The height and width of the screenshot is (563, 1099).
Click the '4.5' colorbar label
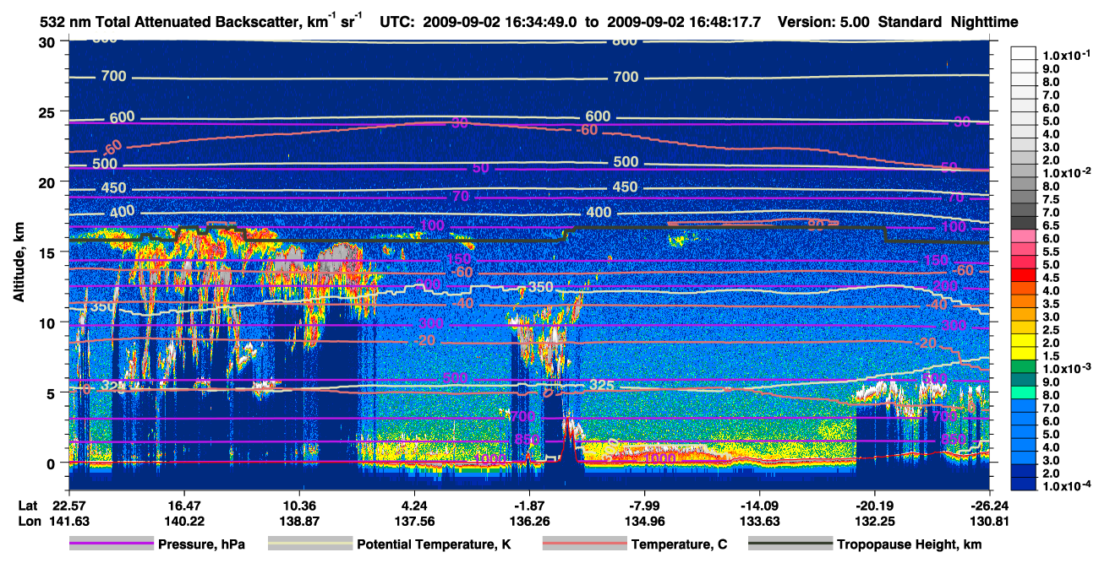pyautogui.click(x=1050, y=278)
